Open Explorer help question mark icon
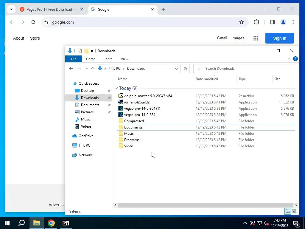The height and width of the screenshot is (229, 305). 295,59
